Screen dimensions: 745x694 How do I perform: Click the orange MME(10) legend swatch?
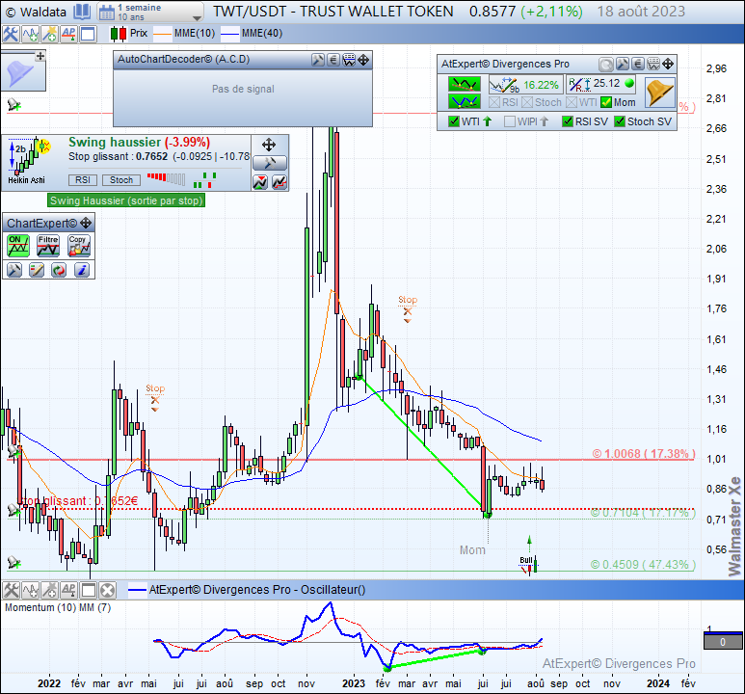tap(163, 34)
